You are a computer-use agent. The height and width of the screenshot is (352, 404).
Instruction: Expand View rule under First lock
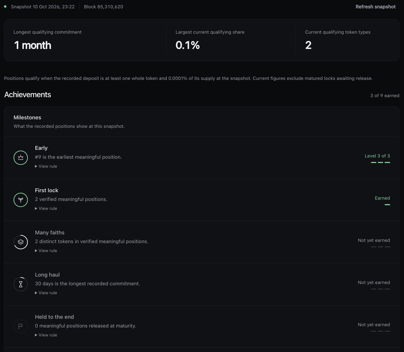[46, 208]
